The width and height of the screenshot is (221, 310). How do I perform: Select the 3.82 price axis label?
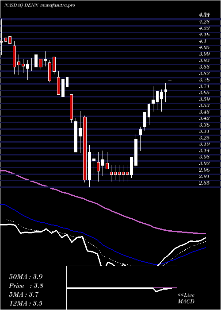tap(204, 74)
